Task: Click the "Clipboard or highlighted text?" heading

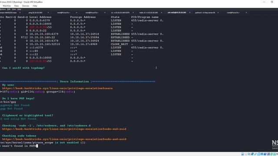Action: [x=28, y=116]
